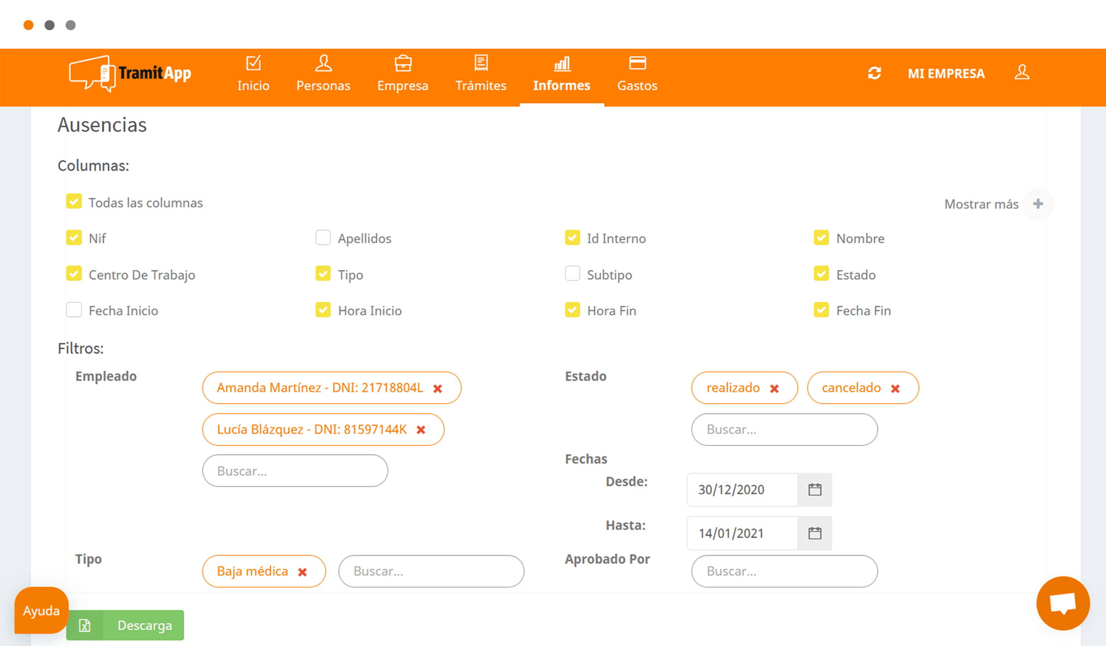Remove the realizado estado filter
Screen dimensions: 1106x646
774,389
